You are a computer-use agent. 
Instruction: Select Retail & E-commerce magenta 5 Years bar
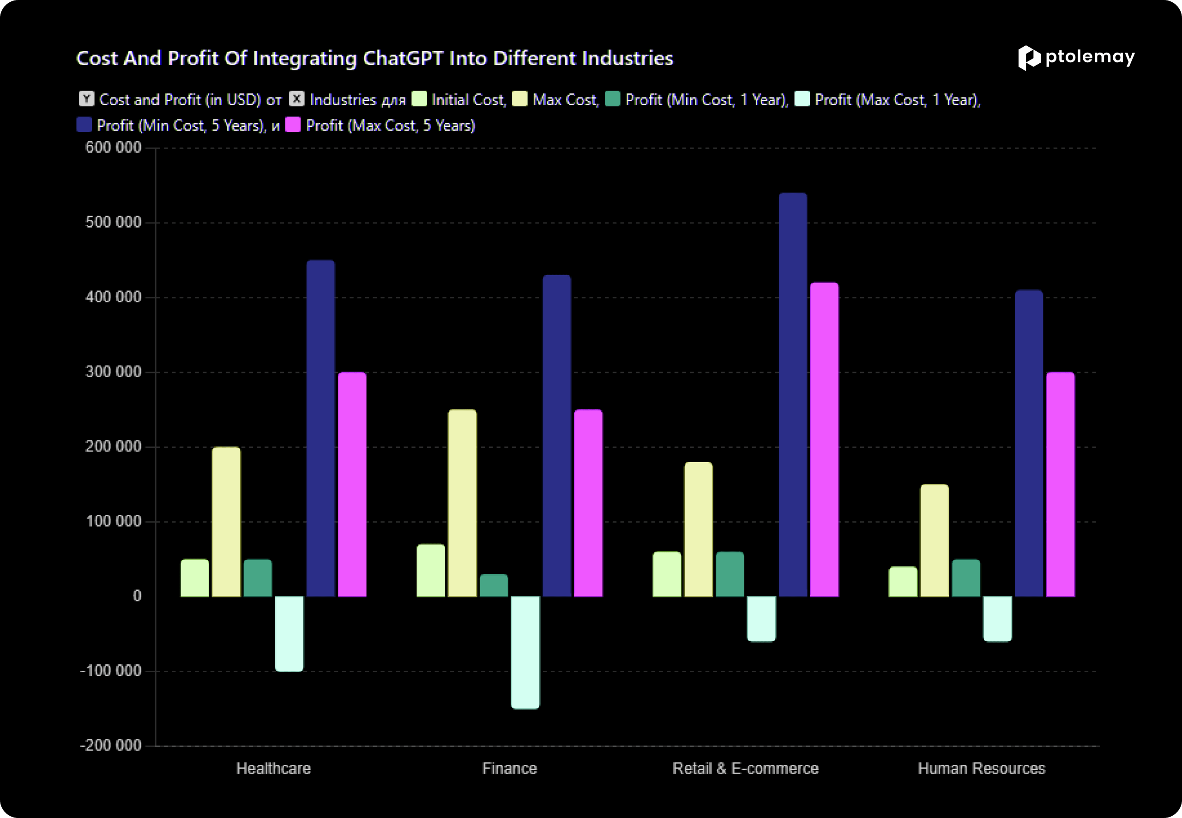tap(825, 440)
